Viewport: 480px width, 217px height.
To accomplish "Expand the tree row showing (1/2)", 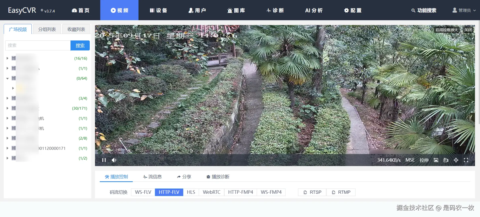I will click(x=7, y=158).
